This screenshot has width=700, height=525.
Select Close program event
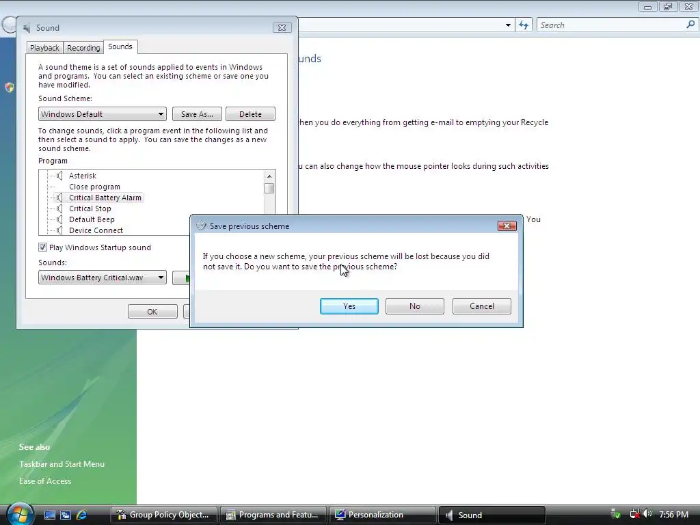[94, 187]
